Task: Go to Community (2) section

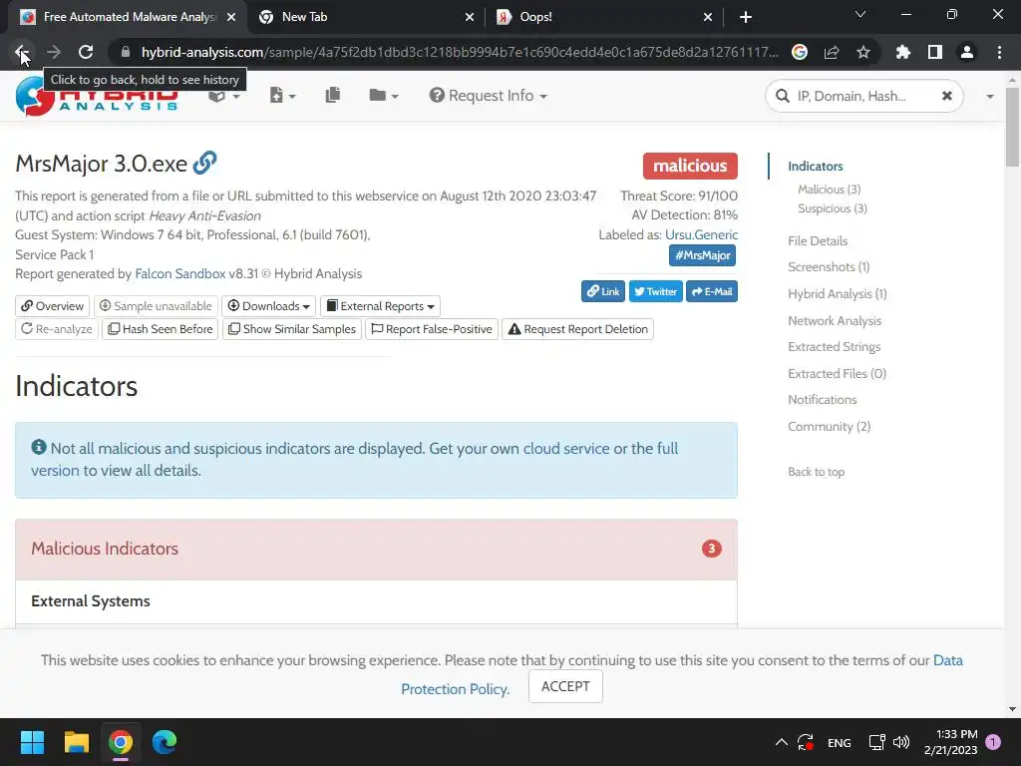Action: click(830, 426)
